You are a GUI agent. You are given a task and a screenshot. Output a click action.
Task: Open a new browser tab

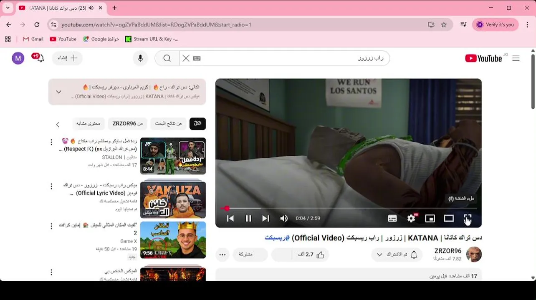[x=114, y=8]
